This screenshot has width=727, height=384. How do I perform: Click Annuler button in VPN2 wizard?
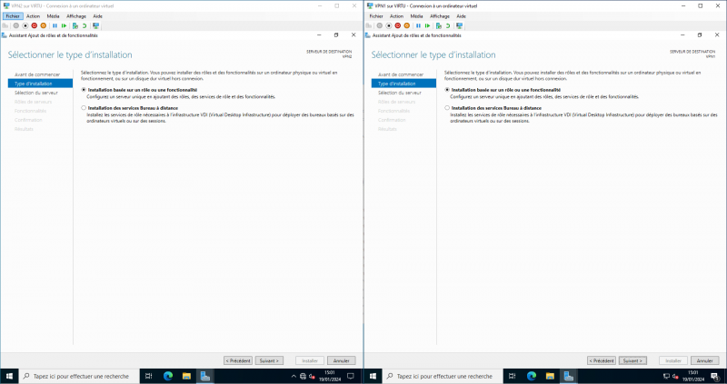(x=342, y=360)
